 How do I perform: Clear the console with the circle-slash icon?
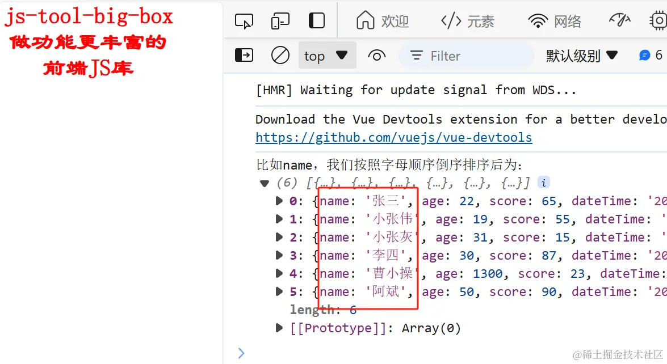pos(280,55)
